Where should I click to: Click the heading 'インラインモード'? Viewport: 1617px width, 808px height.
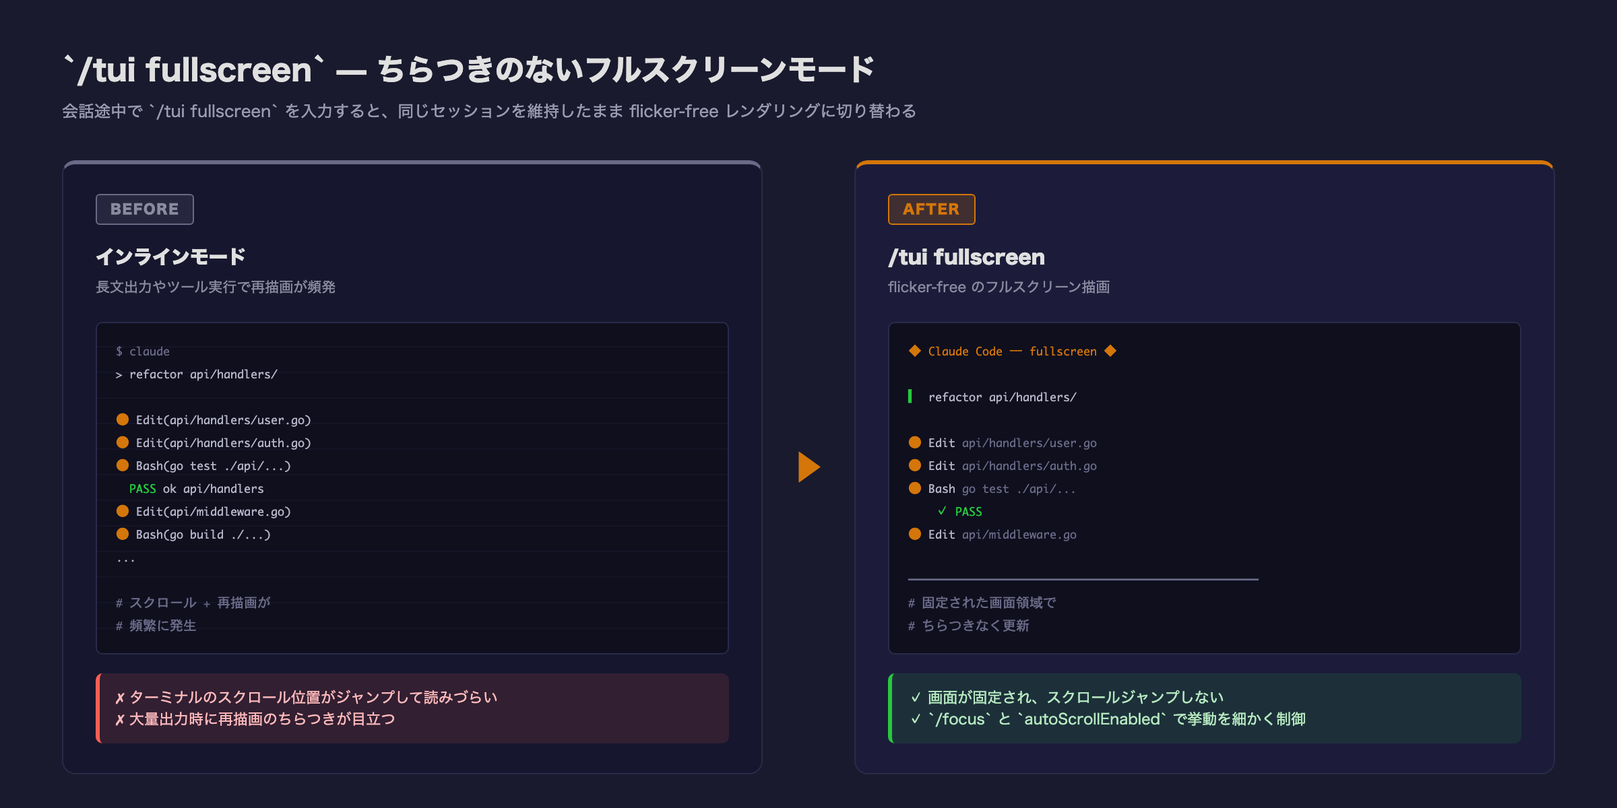pyautogui.click(x=170, y=257)
